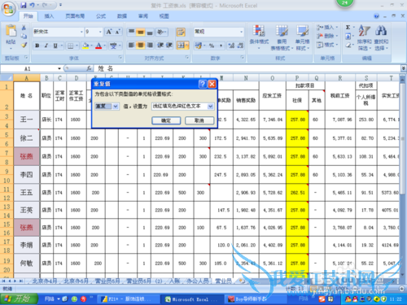
Task: Open Format as Table gallery
Action: tap(282, 37)
